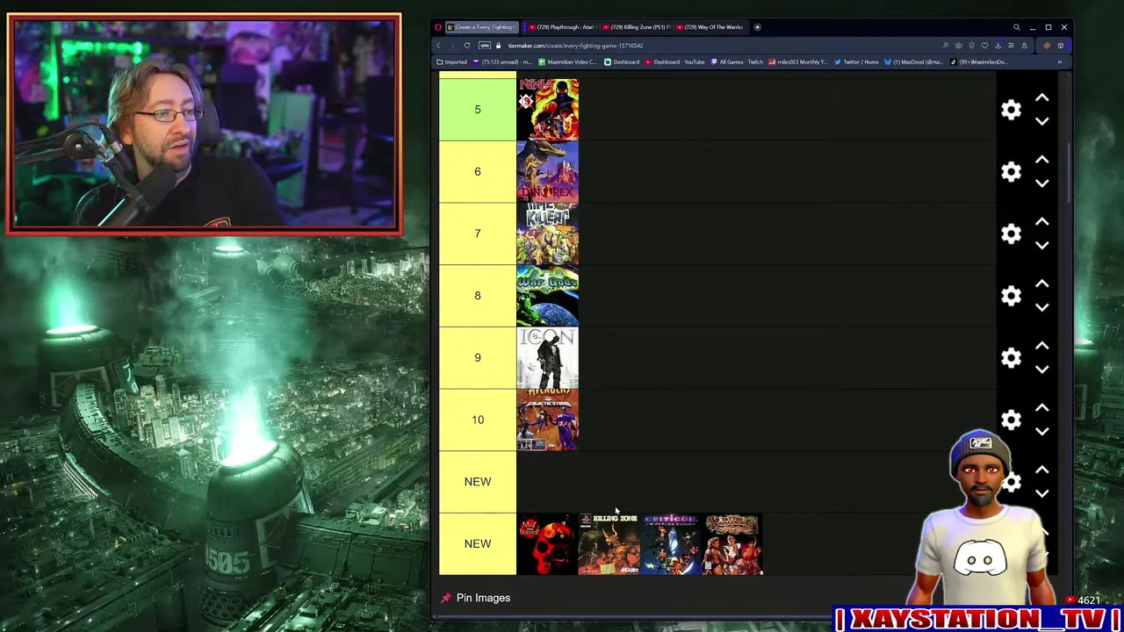The height and width of the screenshot is (632, 1124).
Task: Open settings gear for tier 9 row
Action: pos(1011,358)
